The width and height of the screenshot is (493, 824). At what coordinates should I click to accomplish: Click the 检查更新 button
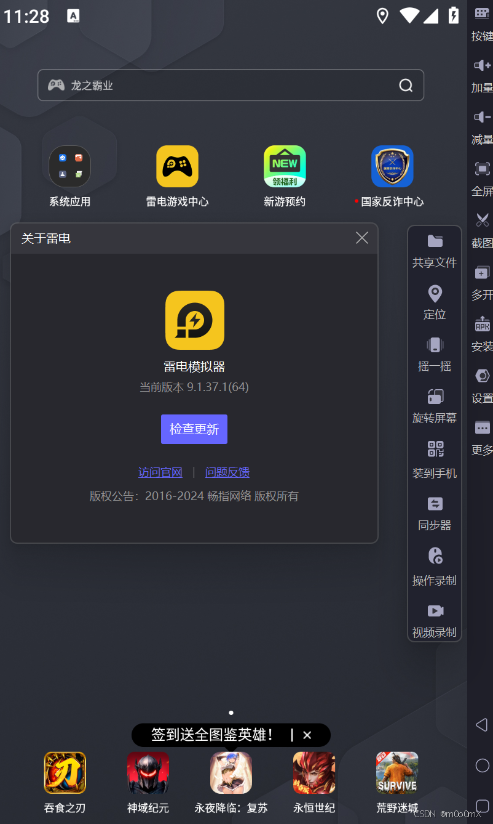[194, 429]
